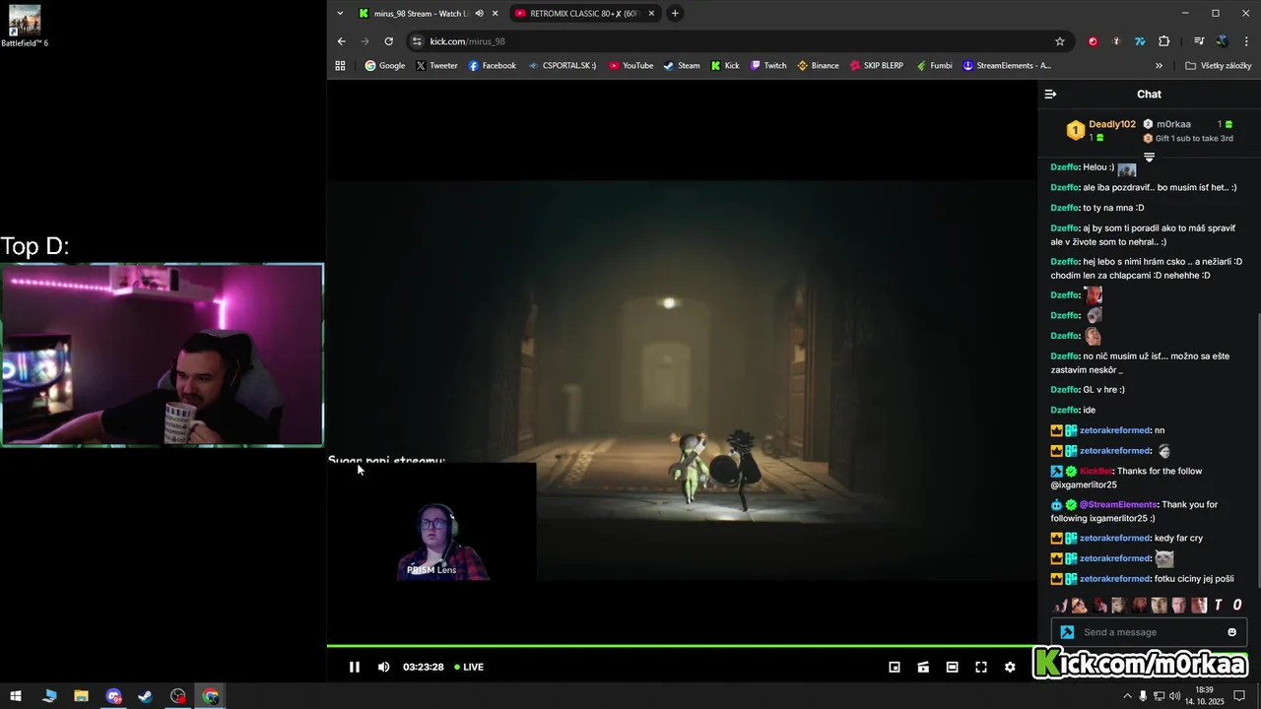Open YouTube bookmark
This screenshot has width=1261, height=709.
(x=630, y=66)
